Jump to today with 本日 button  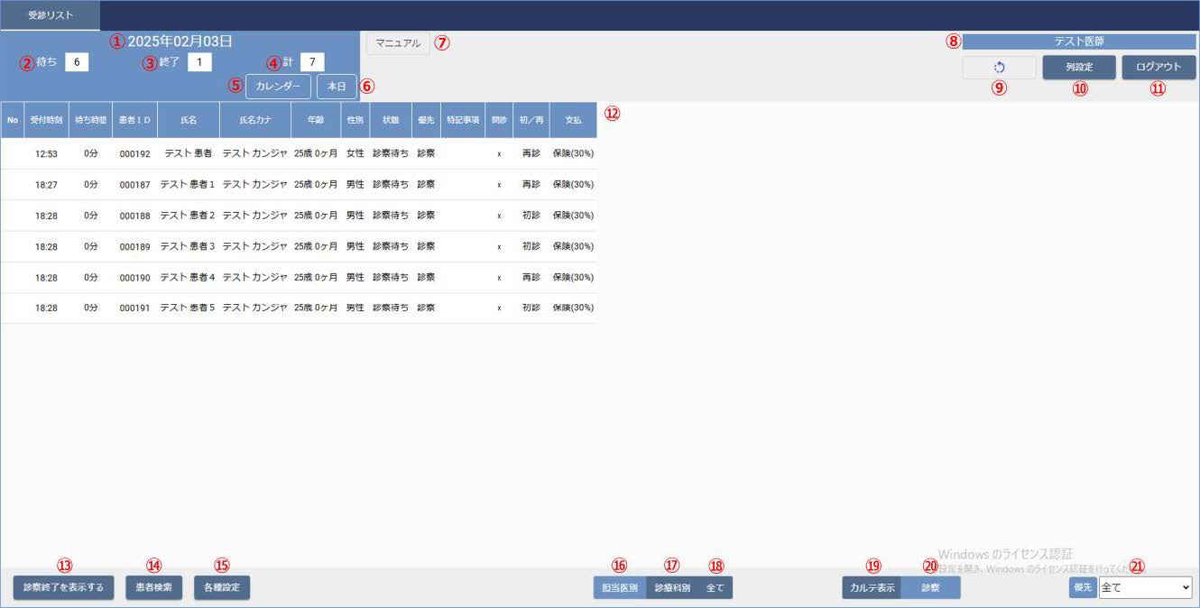pos(337,87)
